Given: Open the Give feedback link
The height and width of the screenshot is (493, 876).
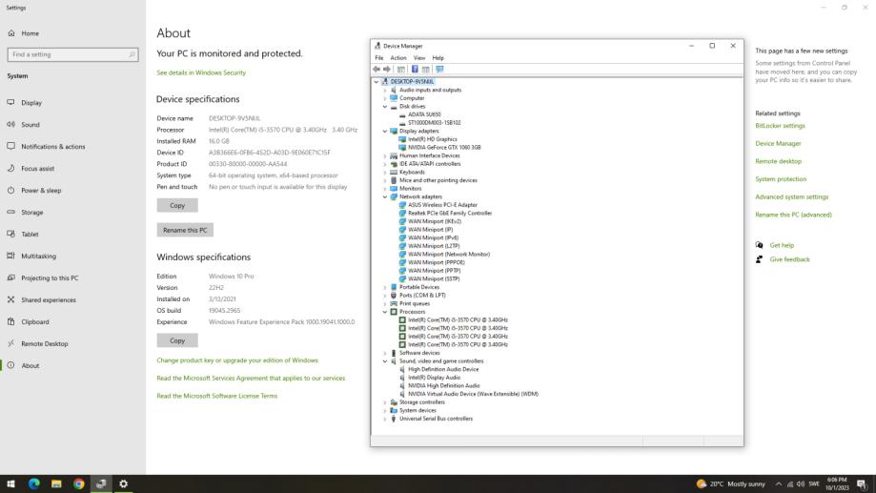Looking at the screenshot, I should pyautogui.click(x=789, y=259).
